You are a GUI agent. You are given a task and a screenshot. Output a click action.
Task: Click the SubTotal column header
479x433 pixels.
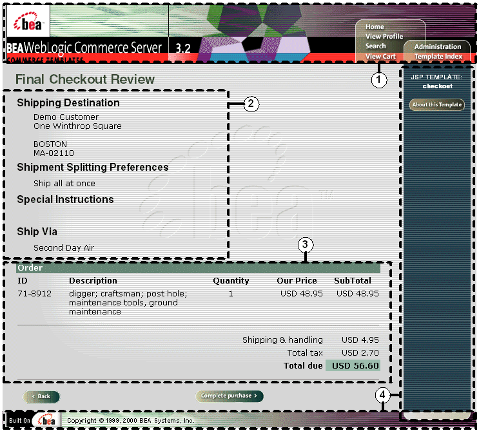(353, 281)
